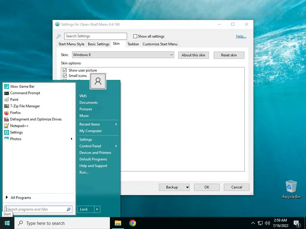Select the Skin tab

point(116,44)
